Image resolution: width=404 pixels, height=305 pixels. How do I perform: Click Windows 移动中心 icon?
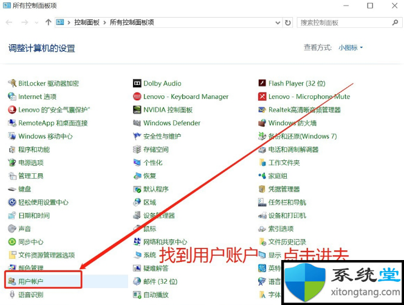[12, 136]
